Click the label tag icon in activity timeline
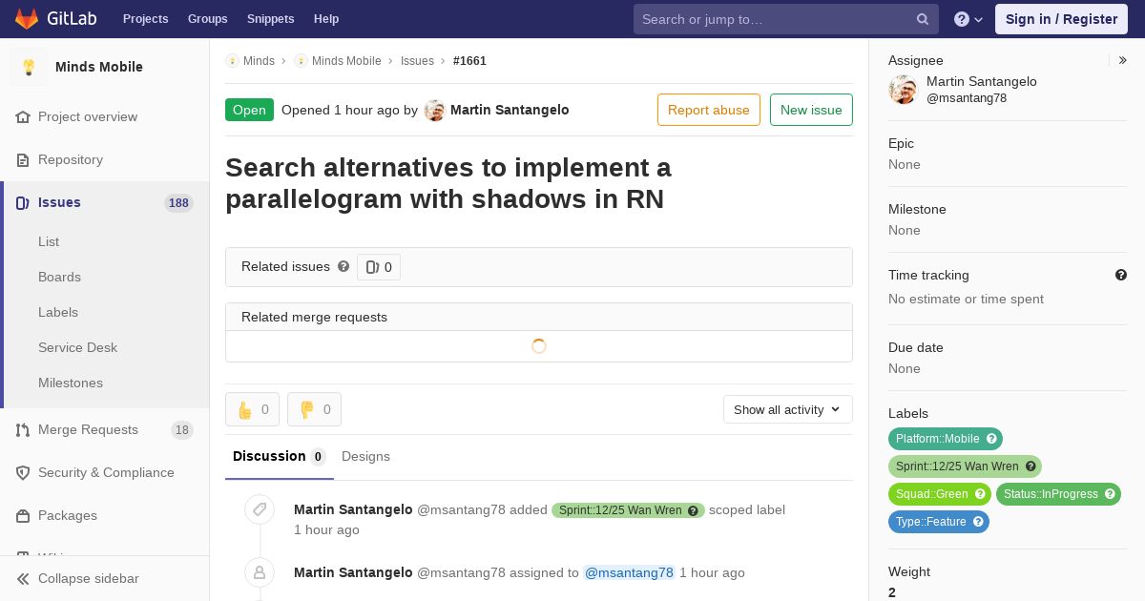 click(x=260, y=509)
